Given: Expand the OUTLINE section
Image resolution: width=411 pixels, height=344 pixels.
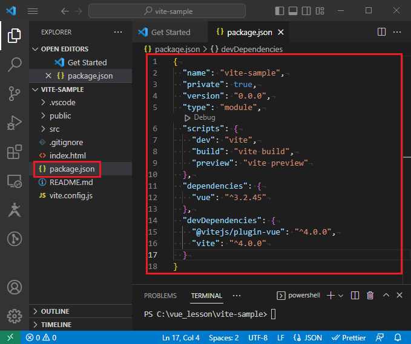Looking at the screenshot, I should click(x=81, y=311).
